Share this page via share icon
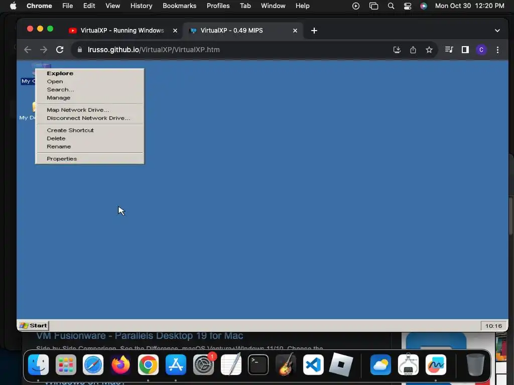 click(413, 50)
